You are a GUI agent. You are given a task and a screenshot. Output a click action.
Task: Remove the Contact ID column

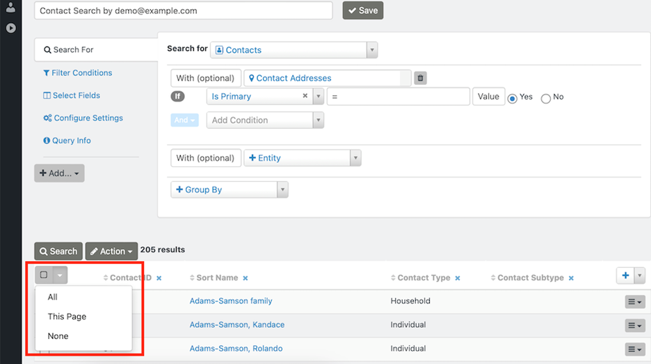[x=159, y=278]
